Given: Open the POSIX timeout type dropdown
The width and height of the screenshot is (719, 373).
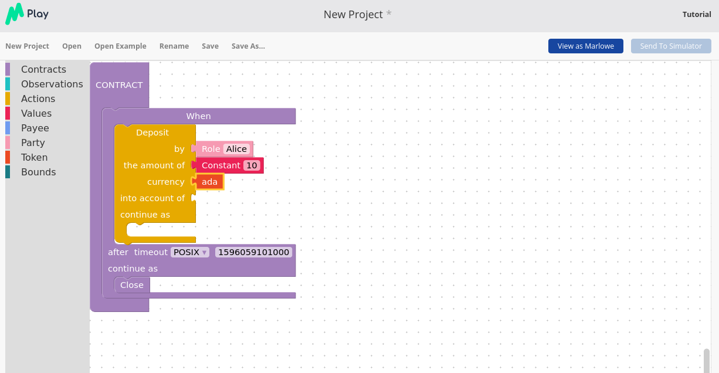Looking at the screenshot, I should tap(190, 252).
